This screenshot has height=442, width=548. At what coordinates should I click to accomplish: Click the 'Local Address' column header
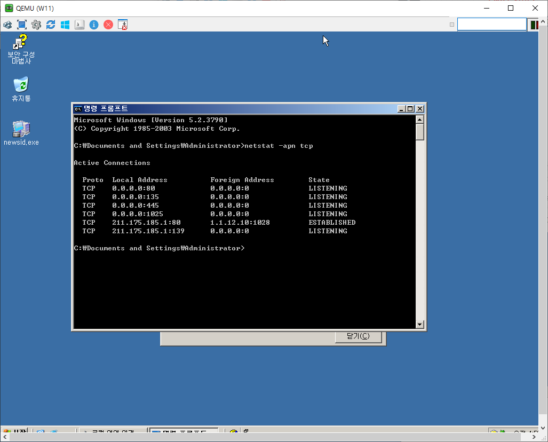coord(140,180)
